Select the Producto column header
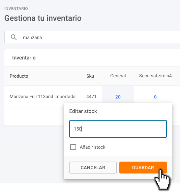This screenshot has width=180, height=192. coord(19,76)
